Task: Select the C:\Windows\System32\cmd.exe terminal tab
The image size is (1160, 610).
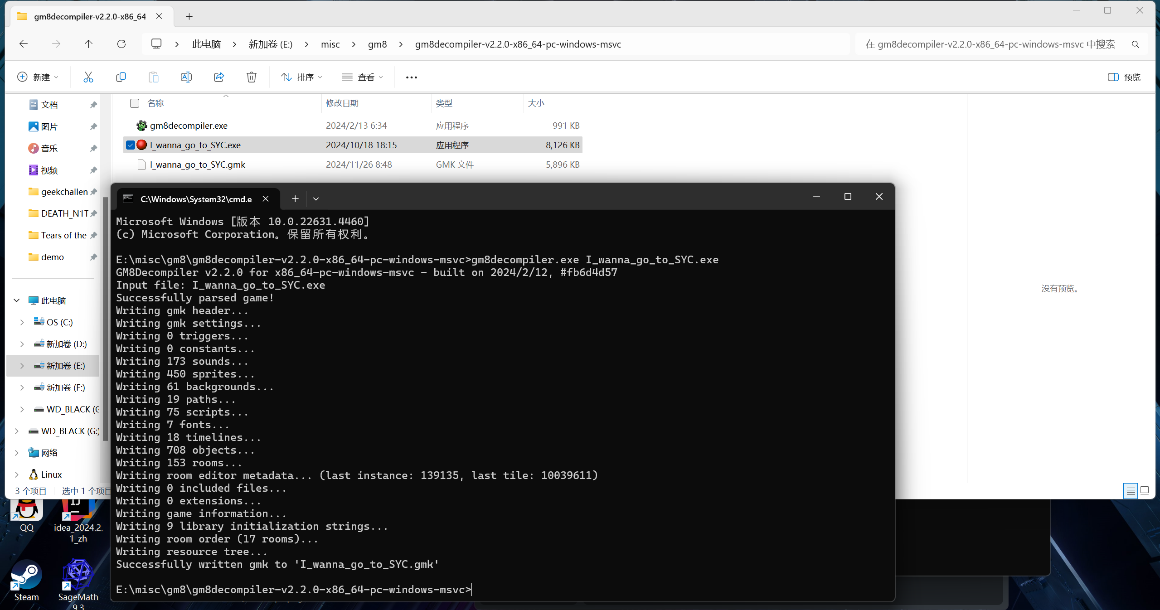Action: tap(196, 199)
